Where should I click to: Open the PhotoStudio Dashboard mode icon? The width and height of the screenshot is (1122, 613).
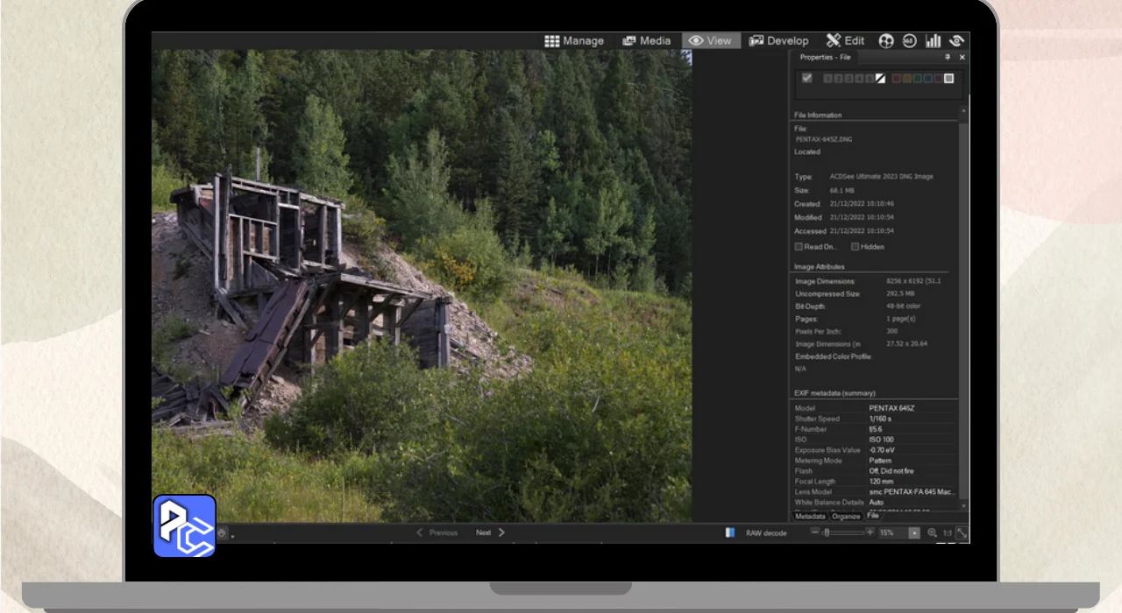[x=933, y=40]
